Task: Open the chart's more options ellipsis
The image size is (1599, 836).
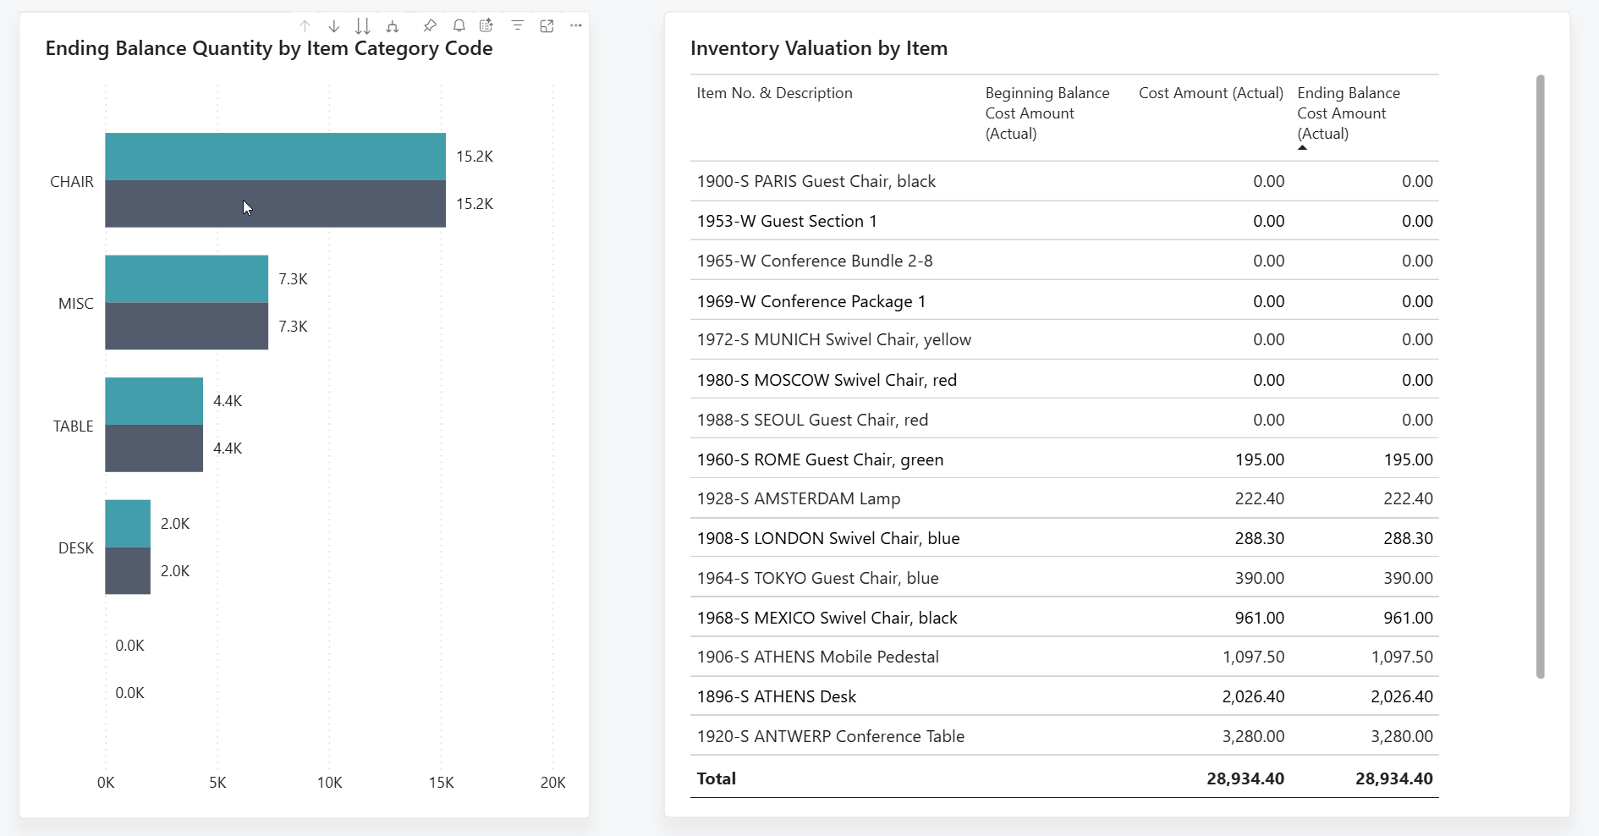Action: click(576, 26)
